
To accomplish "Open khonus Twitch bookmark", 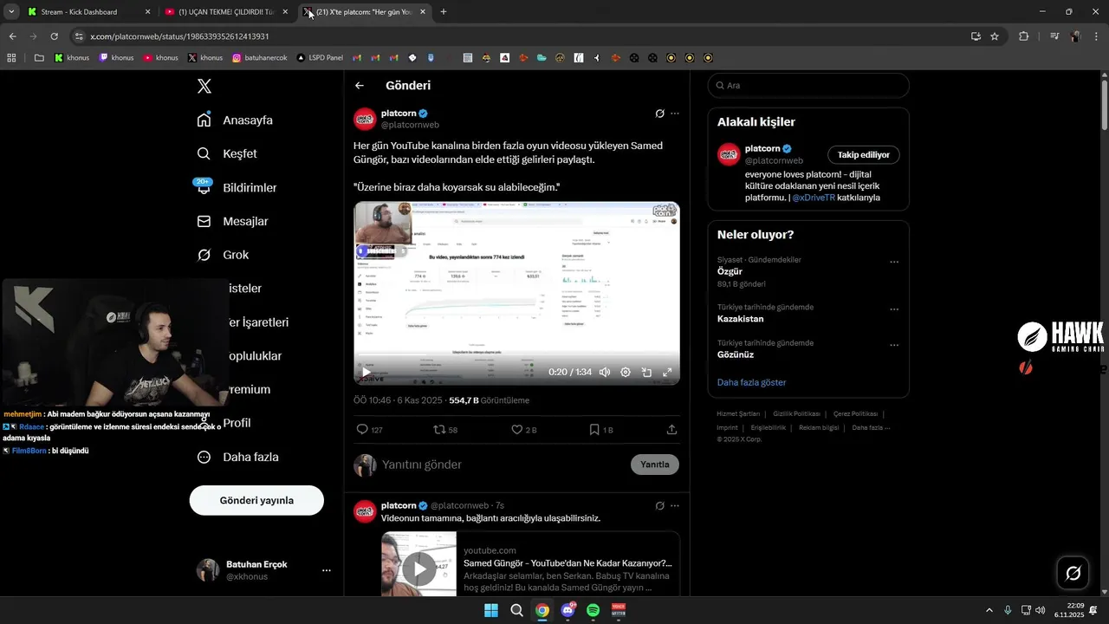I will click(x=116, y=58).
